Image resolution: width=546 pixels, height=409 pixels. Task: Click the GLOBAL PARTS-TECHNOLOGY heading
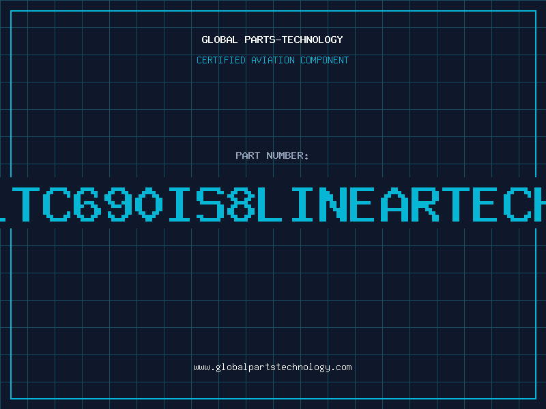tap(272, 40)
